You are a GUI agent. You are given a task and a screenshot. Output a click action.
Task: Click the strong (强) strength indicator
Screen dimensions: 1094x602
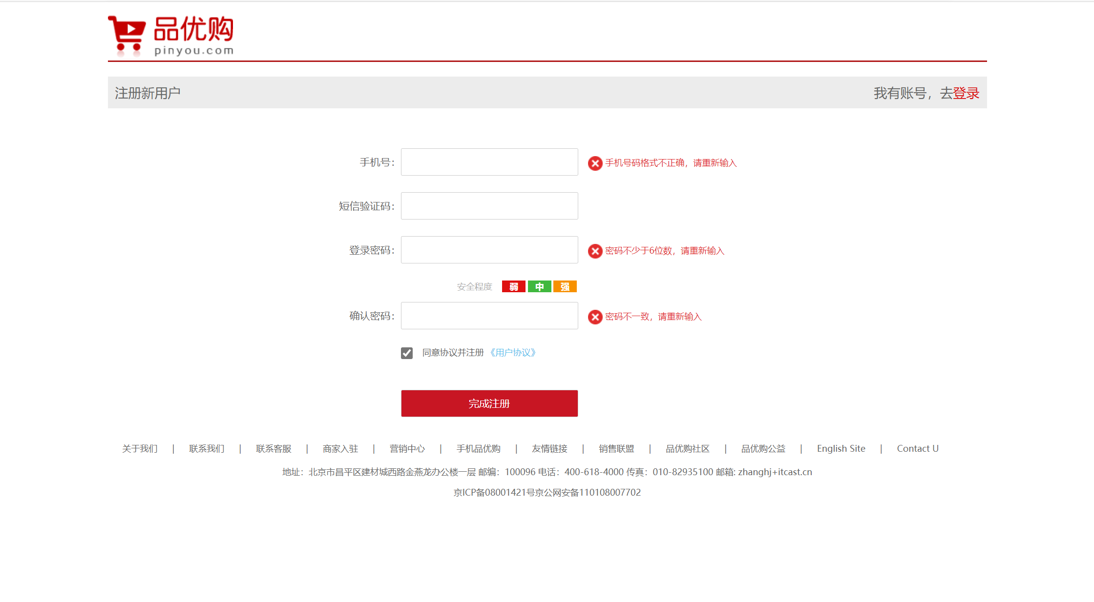pyautogui.click(x=565, y=286)
